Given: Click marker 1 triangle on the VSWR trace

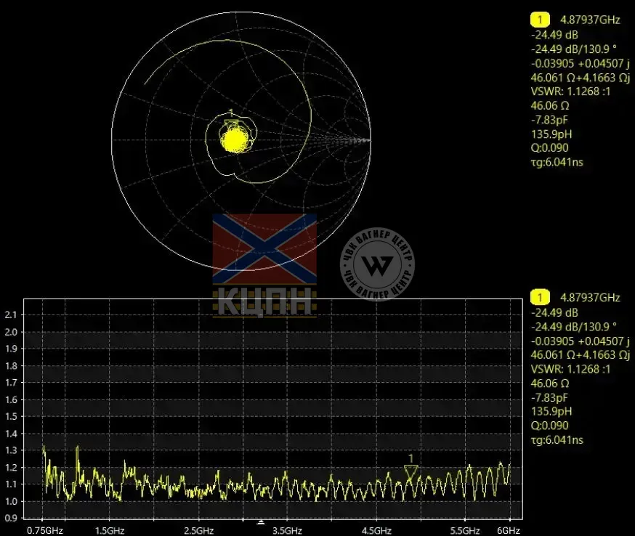Looking at the screenshot, I should (x=412, y=471).
